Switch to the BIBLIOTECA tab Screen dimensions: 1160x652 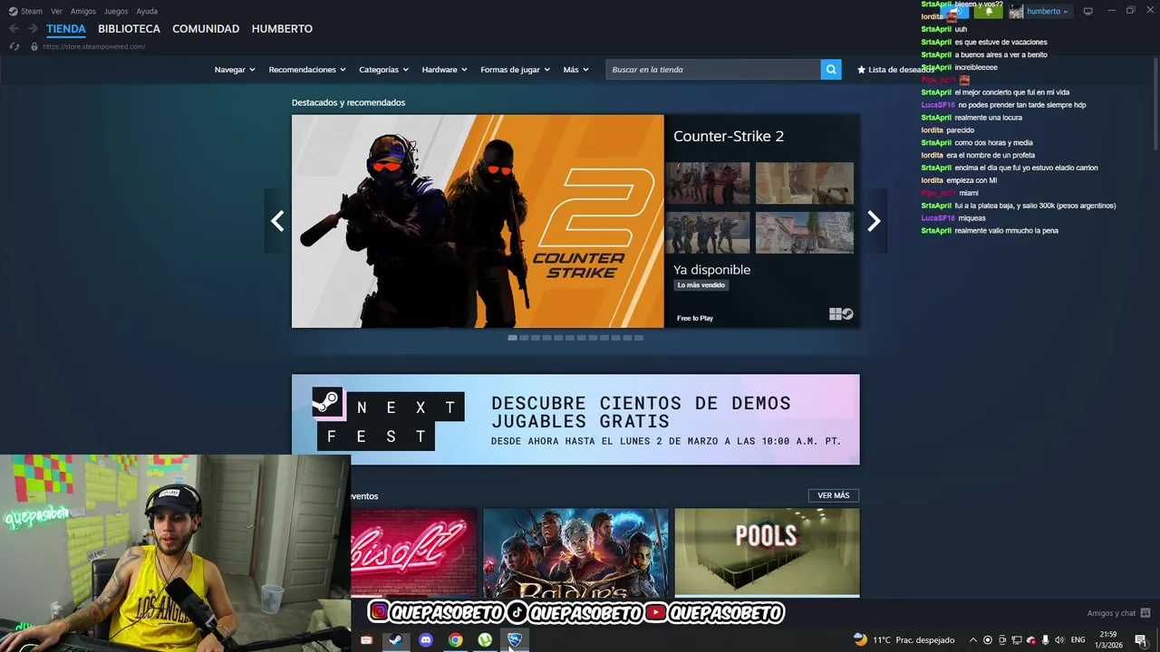[x=129, y=29]
